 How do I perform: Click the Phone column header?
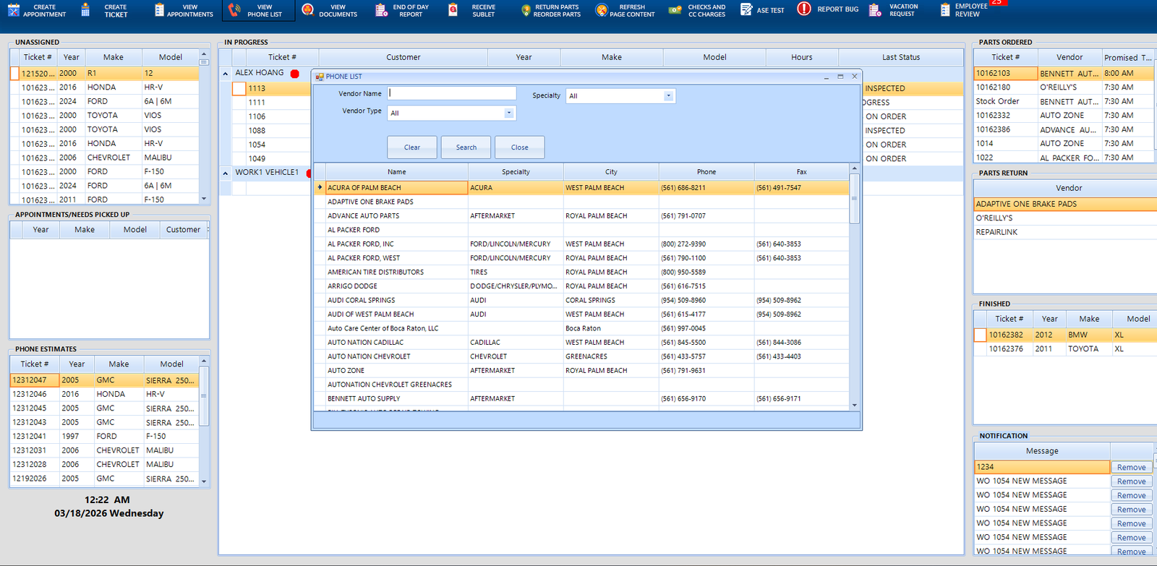click(707, 172)
